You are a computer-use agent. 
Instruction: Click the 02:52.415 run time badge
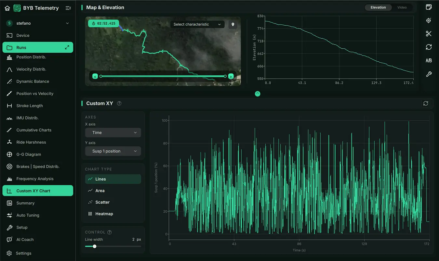coord(103,23)
